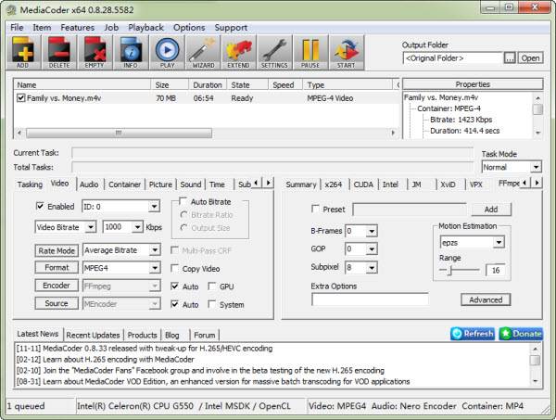The height and width of the screenshot is (420, 556).
Task: Click the Donate button
Action: pyautogui.click(x=521, y=334)
